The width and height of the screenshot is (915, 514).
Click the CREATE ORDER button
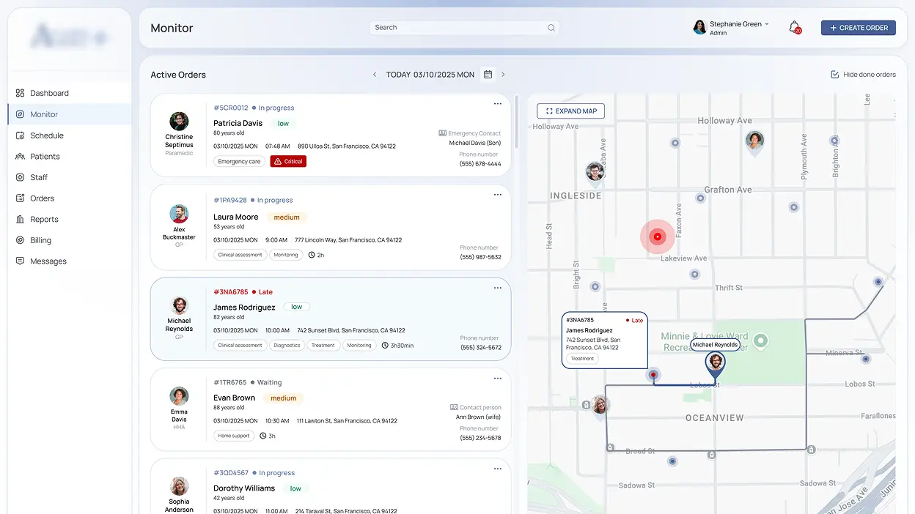coord(858,28)
